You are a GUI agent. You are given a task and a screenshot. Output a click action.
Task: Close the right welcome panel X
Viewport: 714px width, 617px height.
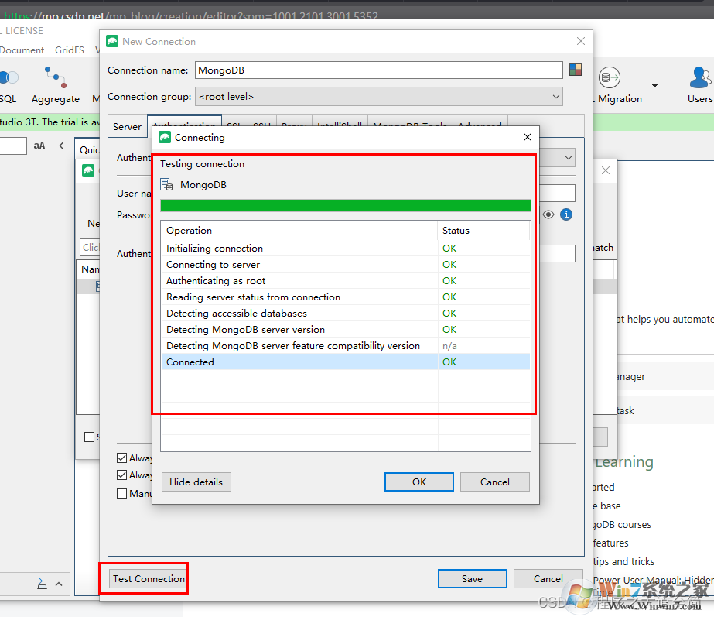(x=605, y=170)
